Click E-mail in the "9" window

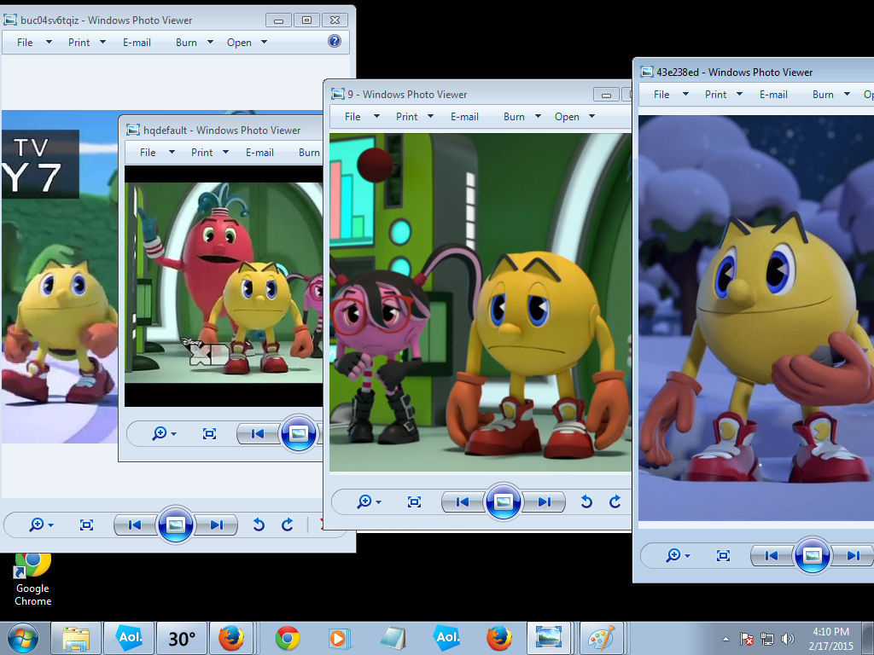tap(464, 116)
